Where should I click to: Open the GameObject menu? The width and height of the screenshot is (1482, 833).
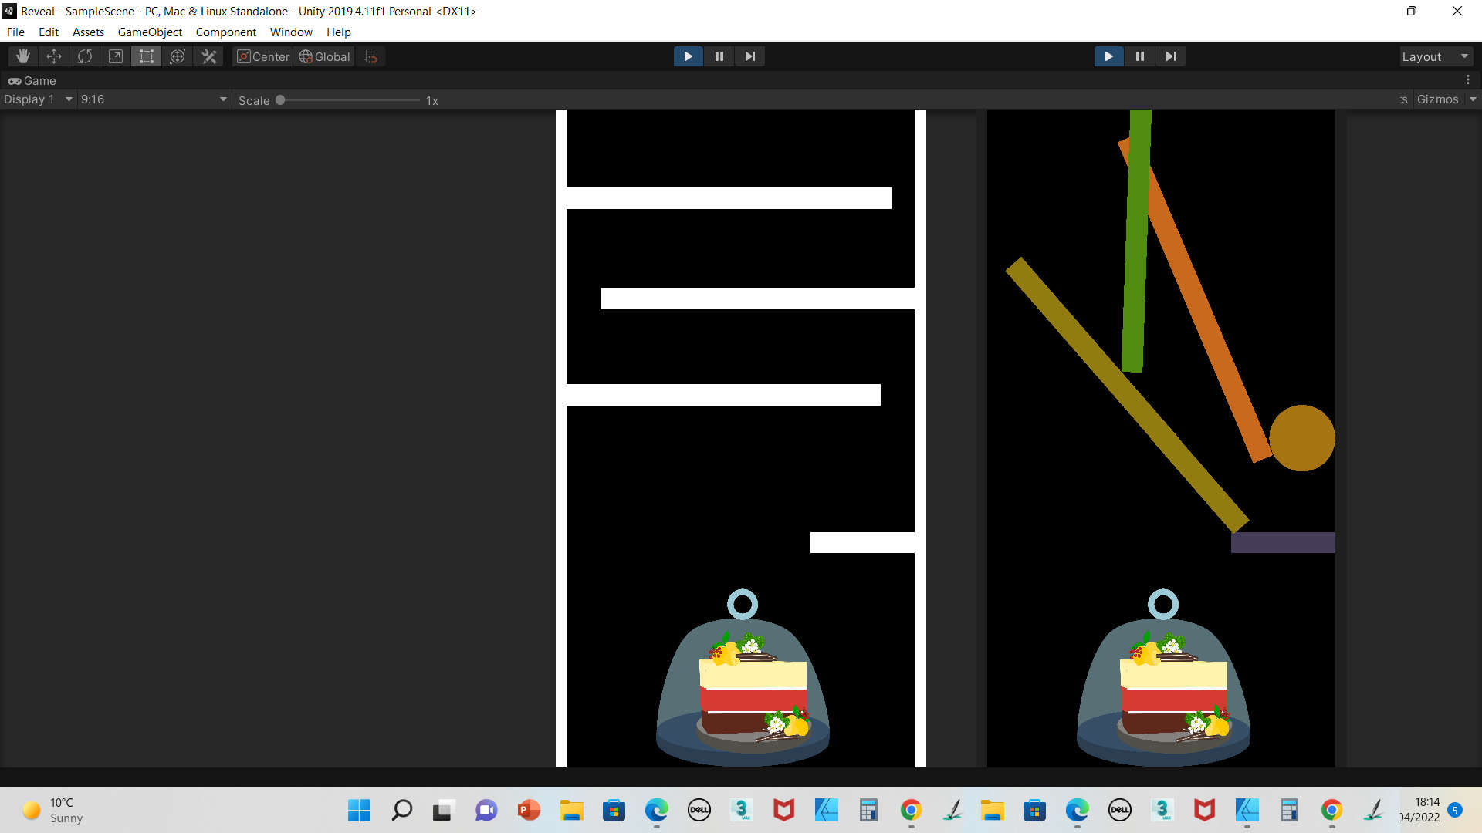[150, 32]
